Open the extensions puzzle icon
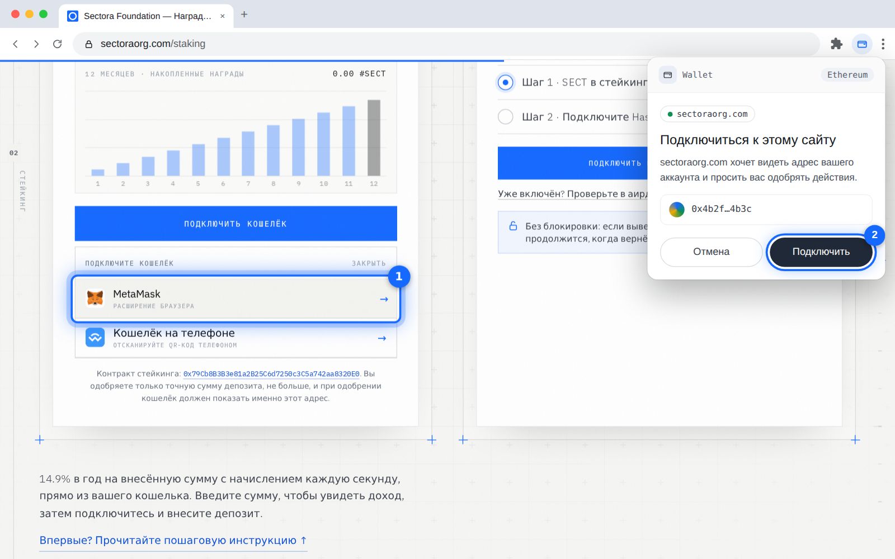The width and height of the screenshot is (895, 559). 836,44
